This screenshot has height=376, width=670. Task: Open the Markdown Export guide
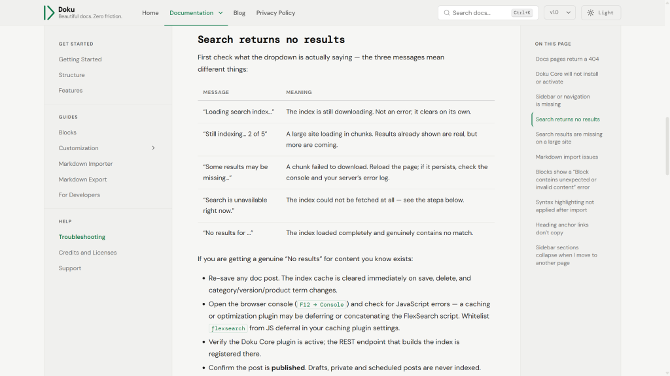[x=82, y=180]
